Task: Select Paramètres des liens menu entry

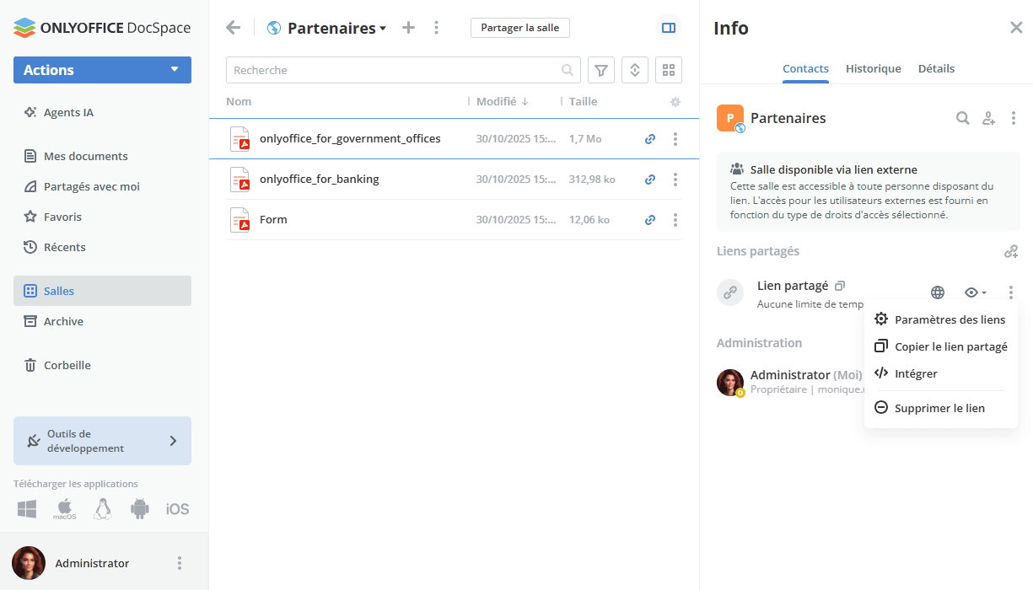Action: (949, 319)
